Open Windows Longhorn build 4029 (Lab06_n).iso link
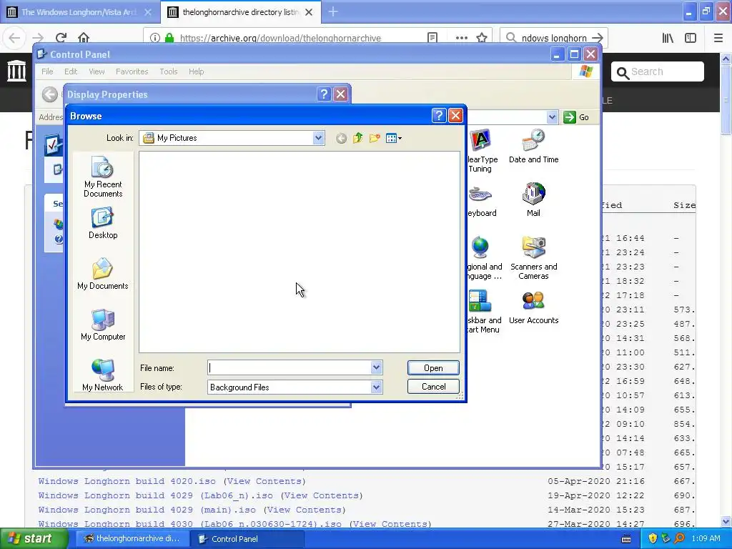 pyautogui.click(x=155, y=495)
